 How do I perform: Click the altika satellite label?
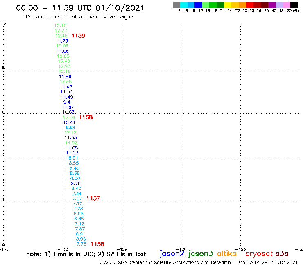coord(227,254)
